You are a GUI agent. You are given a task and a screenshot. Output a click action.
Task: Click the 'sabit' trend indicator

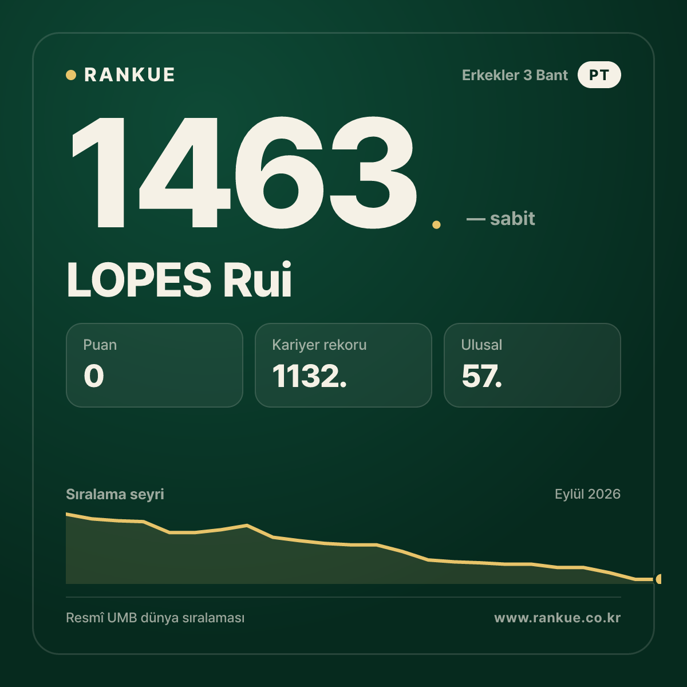point(501,219)
